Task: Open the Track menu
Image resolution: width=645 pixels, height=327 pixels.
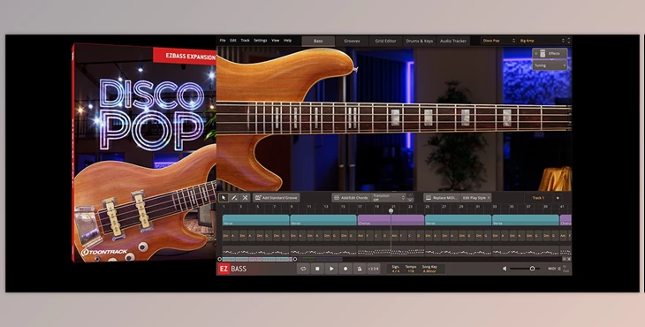Action: tap(245, 41)
